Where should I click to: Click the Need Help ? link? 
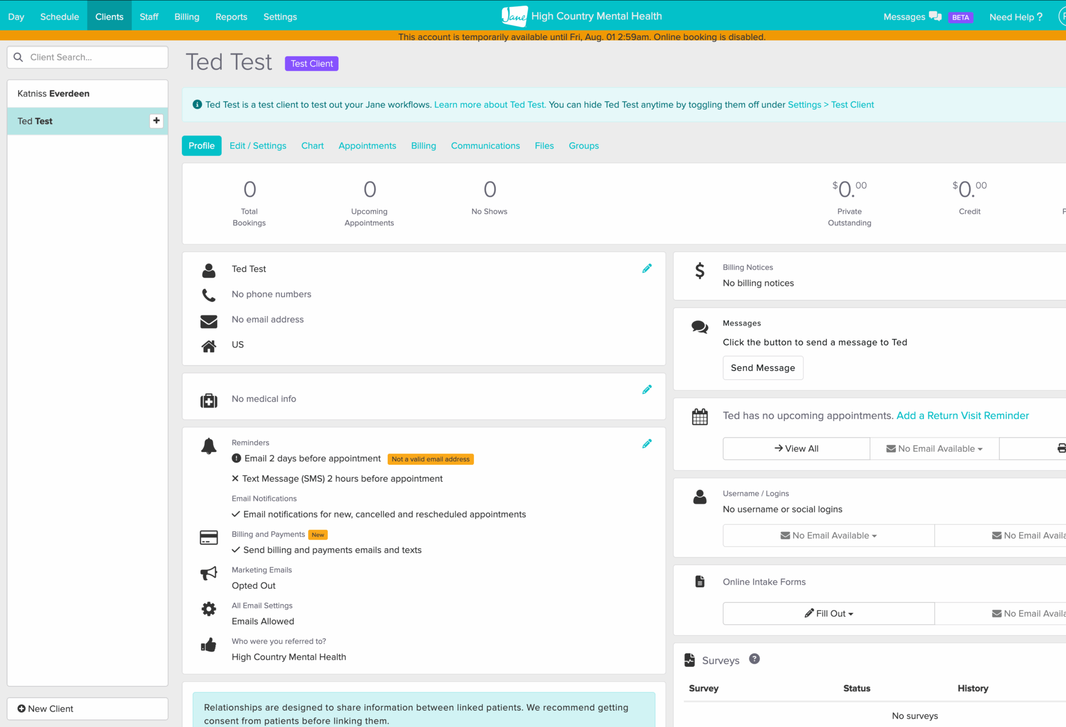pos(1016,17)
